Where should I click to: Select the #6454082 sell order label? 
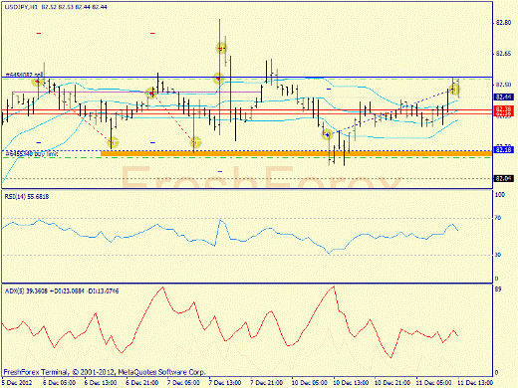(24, 75)
